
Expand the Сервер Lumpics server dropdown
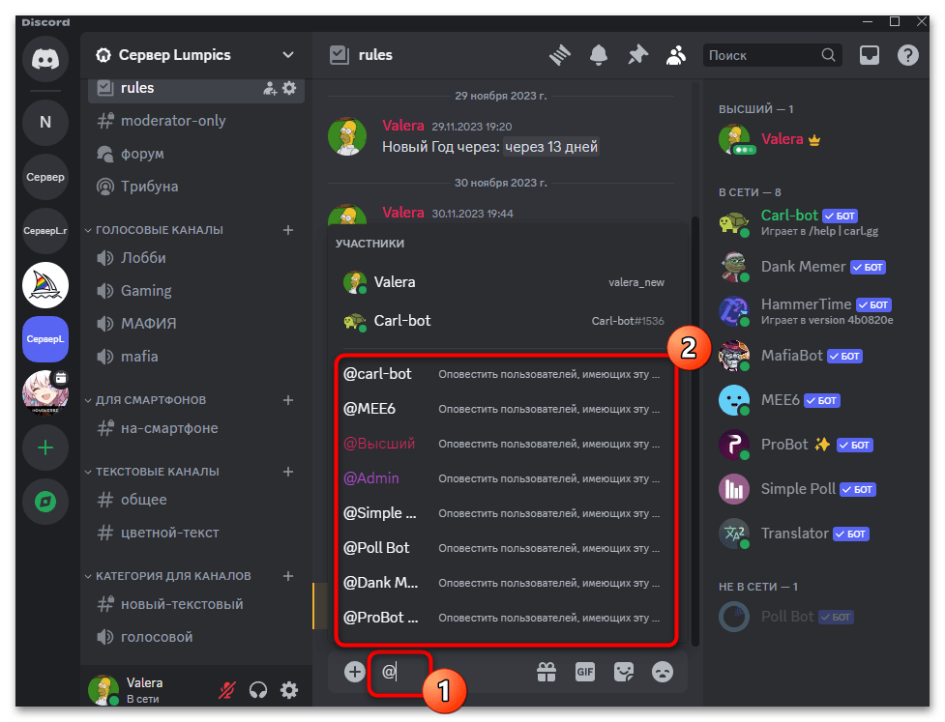(287, 55)
